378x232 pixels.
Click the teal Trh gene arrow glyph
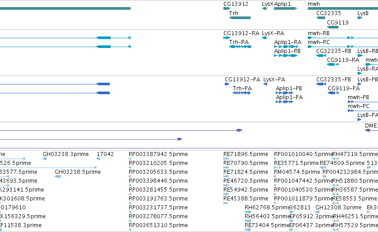(x=239, y=18)
